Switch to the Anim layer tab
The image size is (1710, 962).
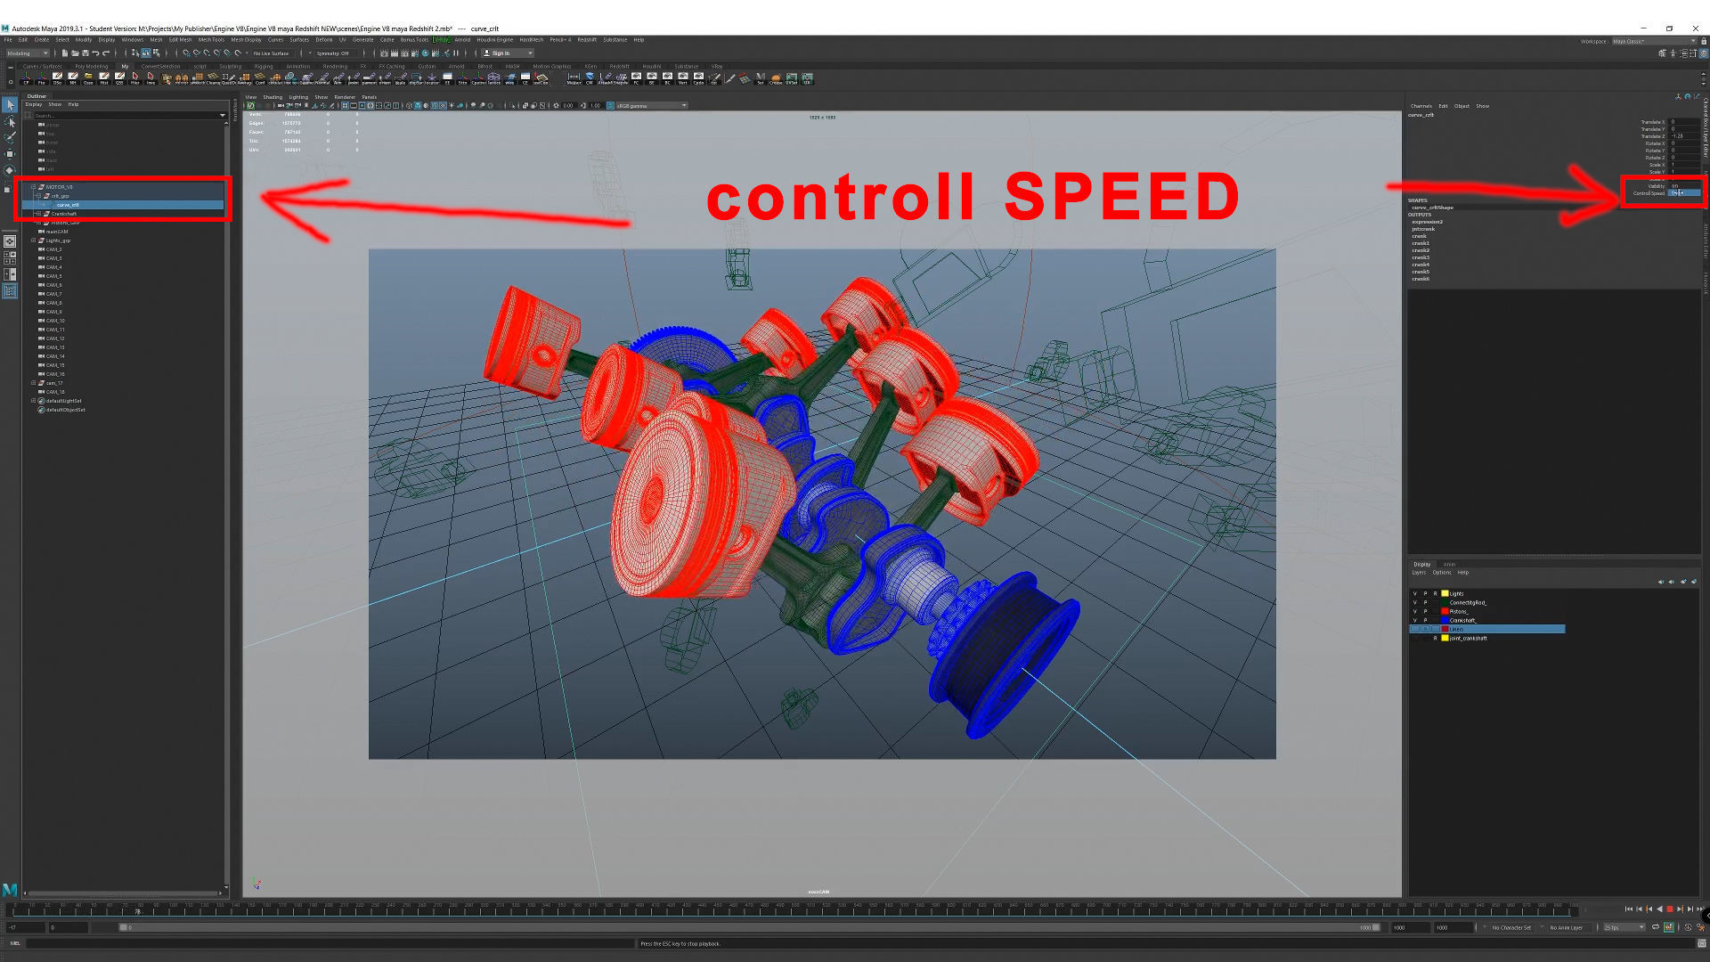[x=1449, y=564]
